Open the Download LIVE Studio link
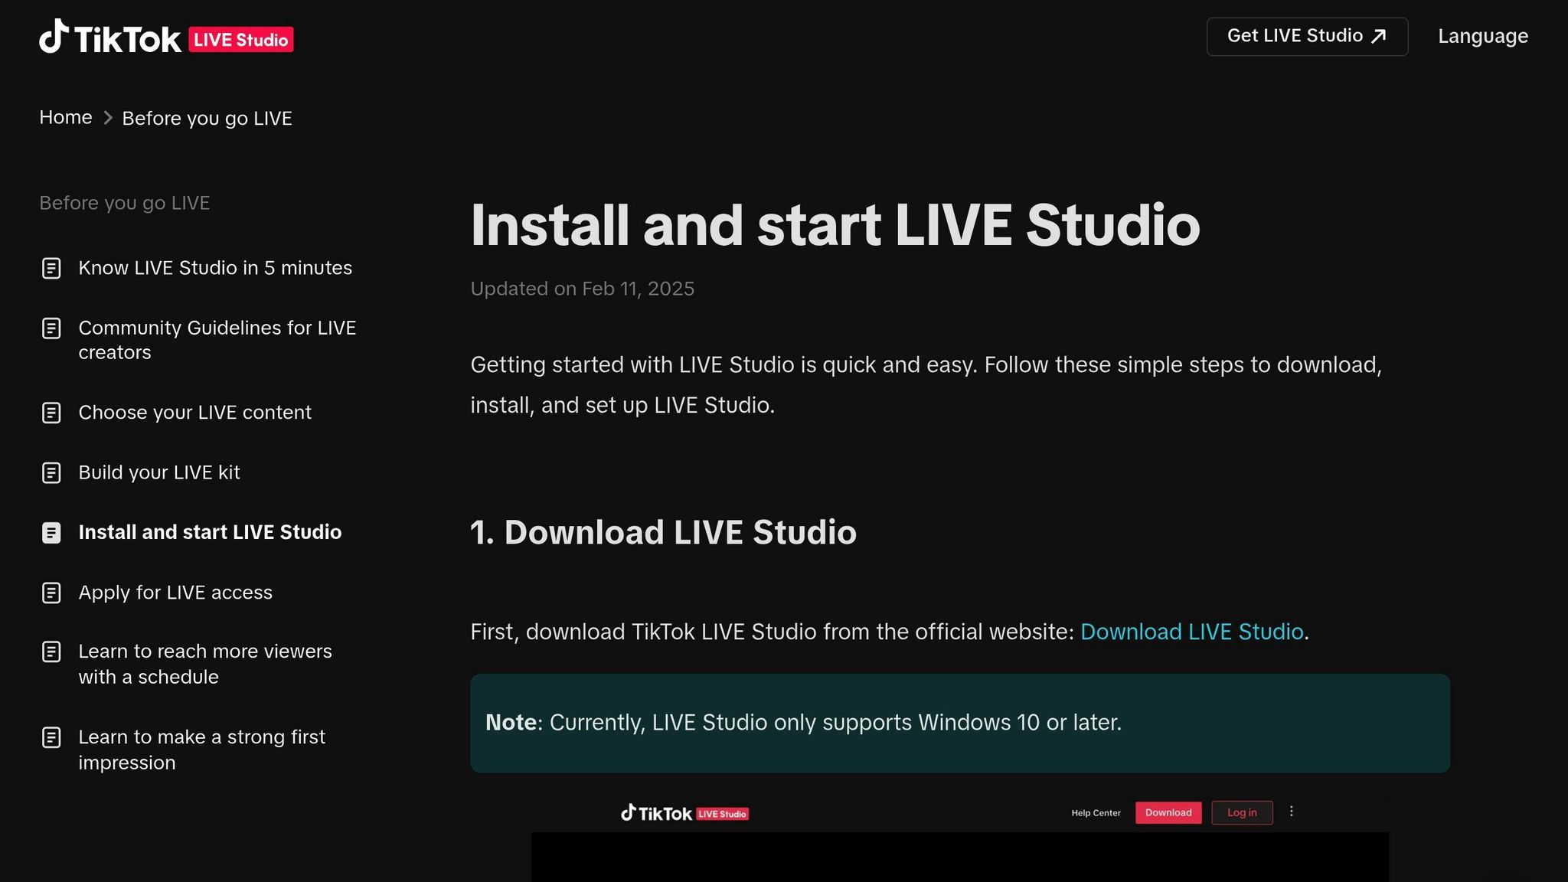The width and height of the screenshot is (1568, 882). click(1191, 632)
